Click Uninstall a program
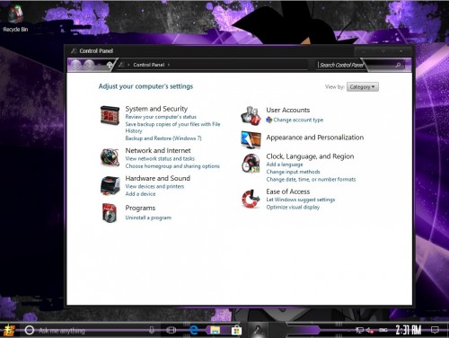 pos(148,218)
